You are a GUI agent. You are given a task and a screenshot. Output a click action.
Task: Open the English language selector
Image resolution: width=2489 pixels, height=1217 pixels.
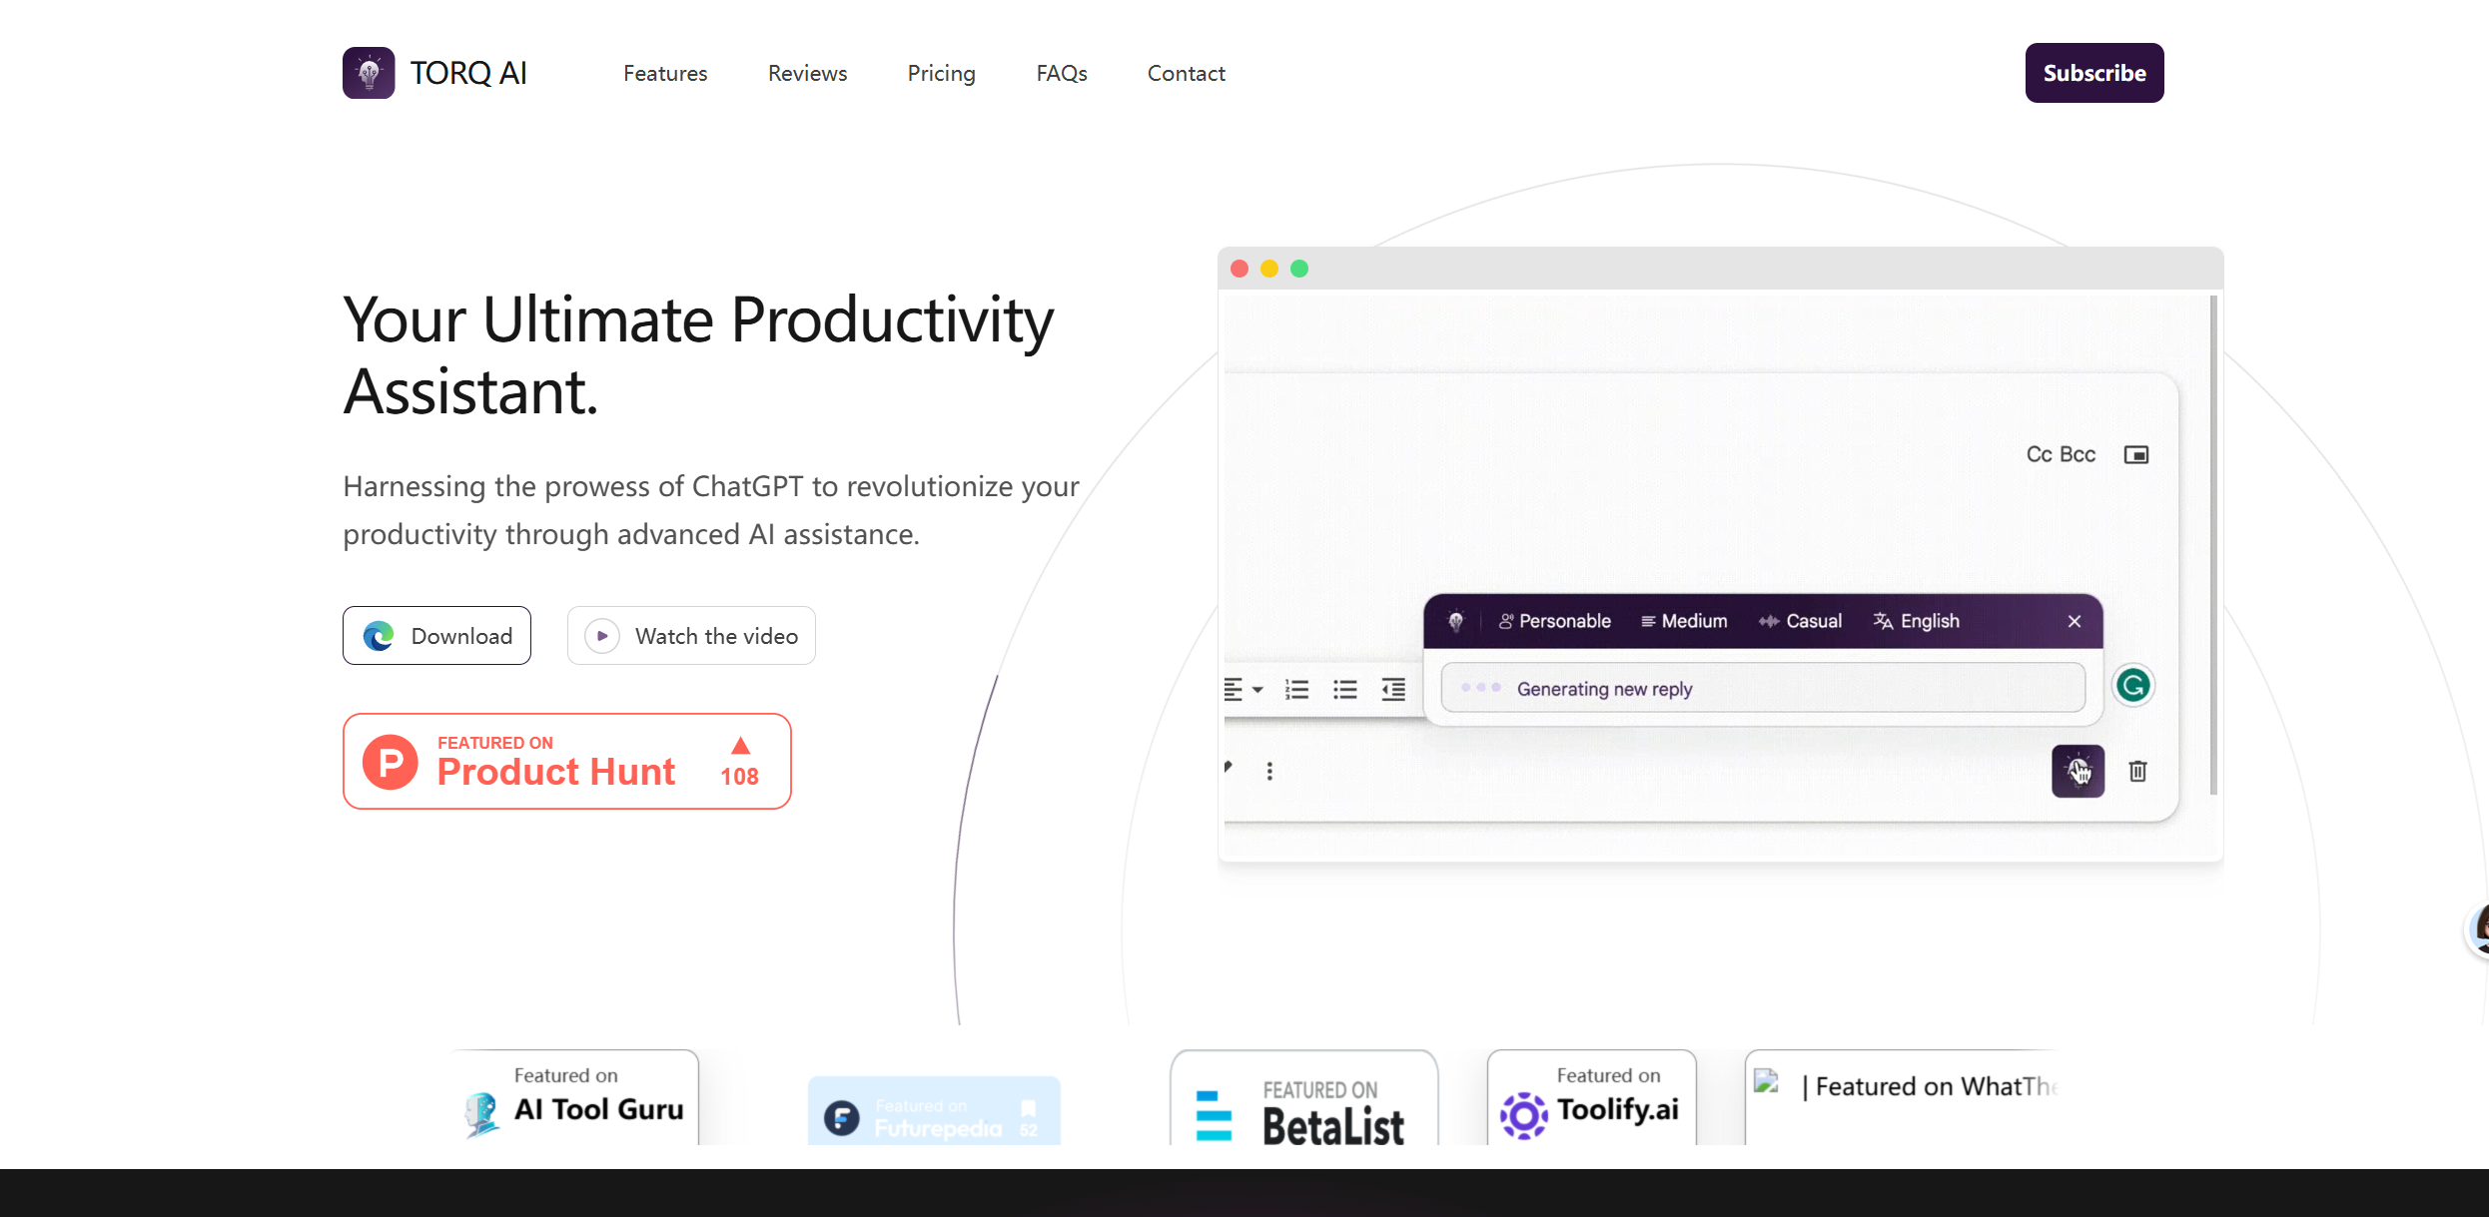(1916, 621)
